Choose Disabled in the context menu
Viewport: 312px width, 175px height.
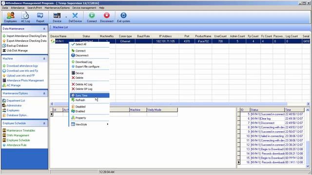[x=90, y=107]
